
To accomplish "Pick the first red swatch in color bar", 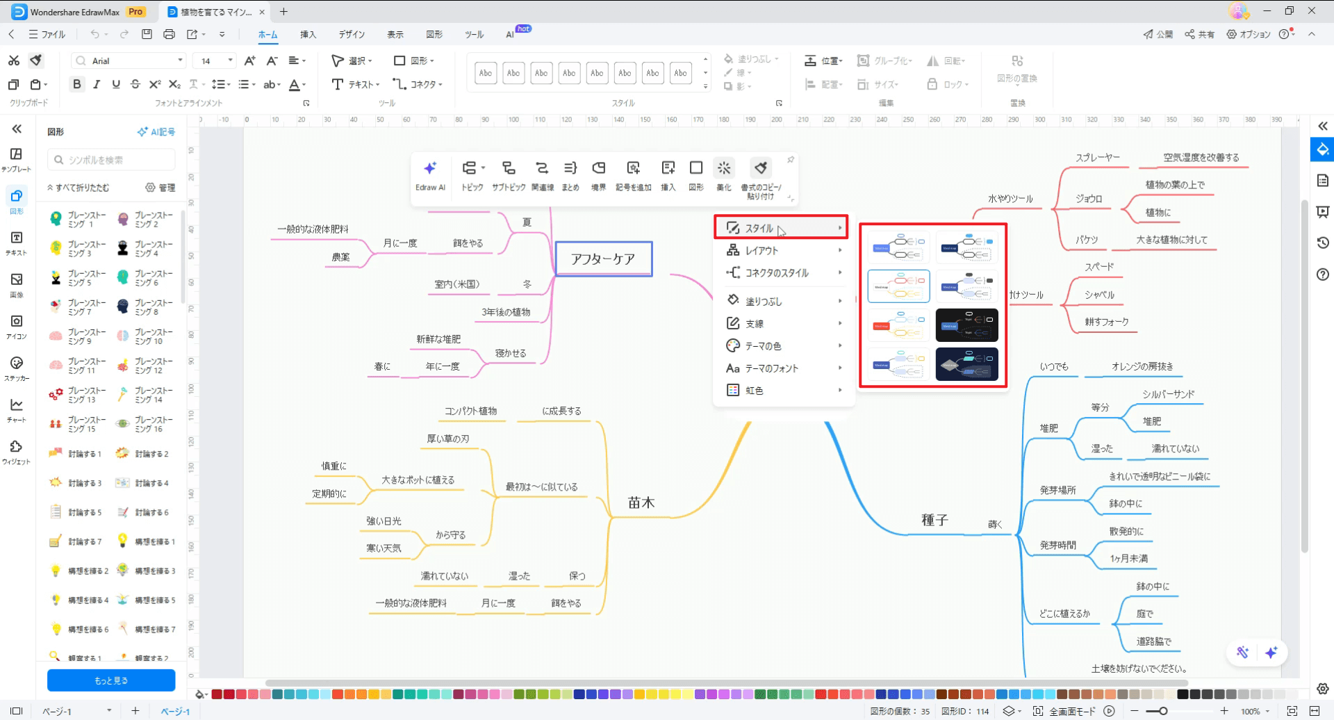I will point(217,694).
